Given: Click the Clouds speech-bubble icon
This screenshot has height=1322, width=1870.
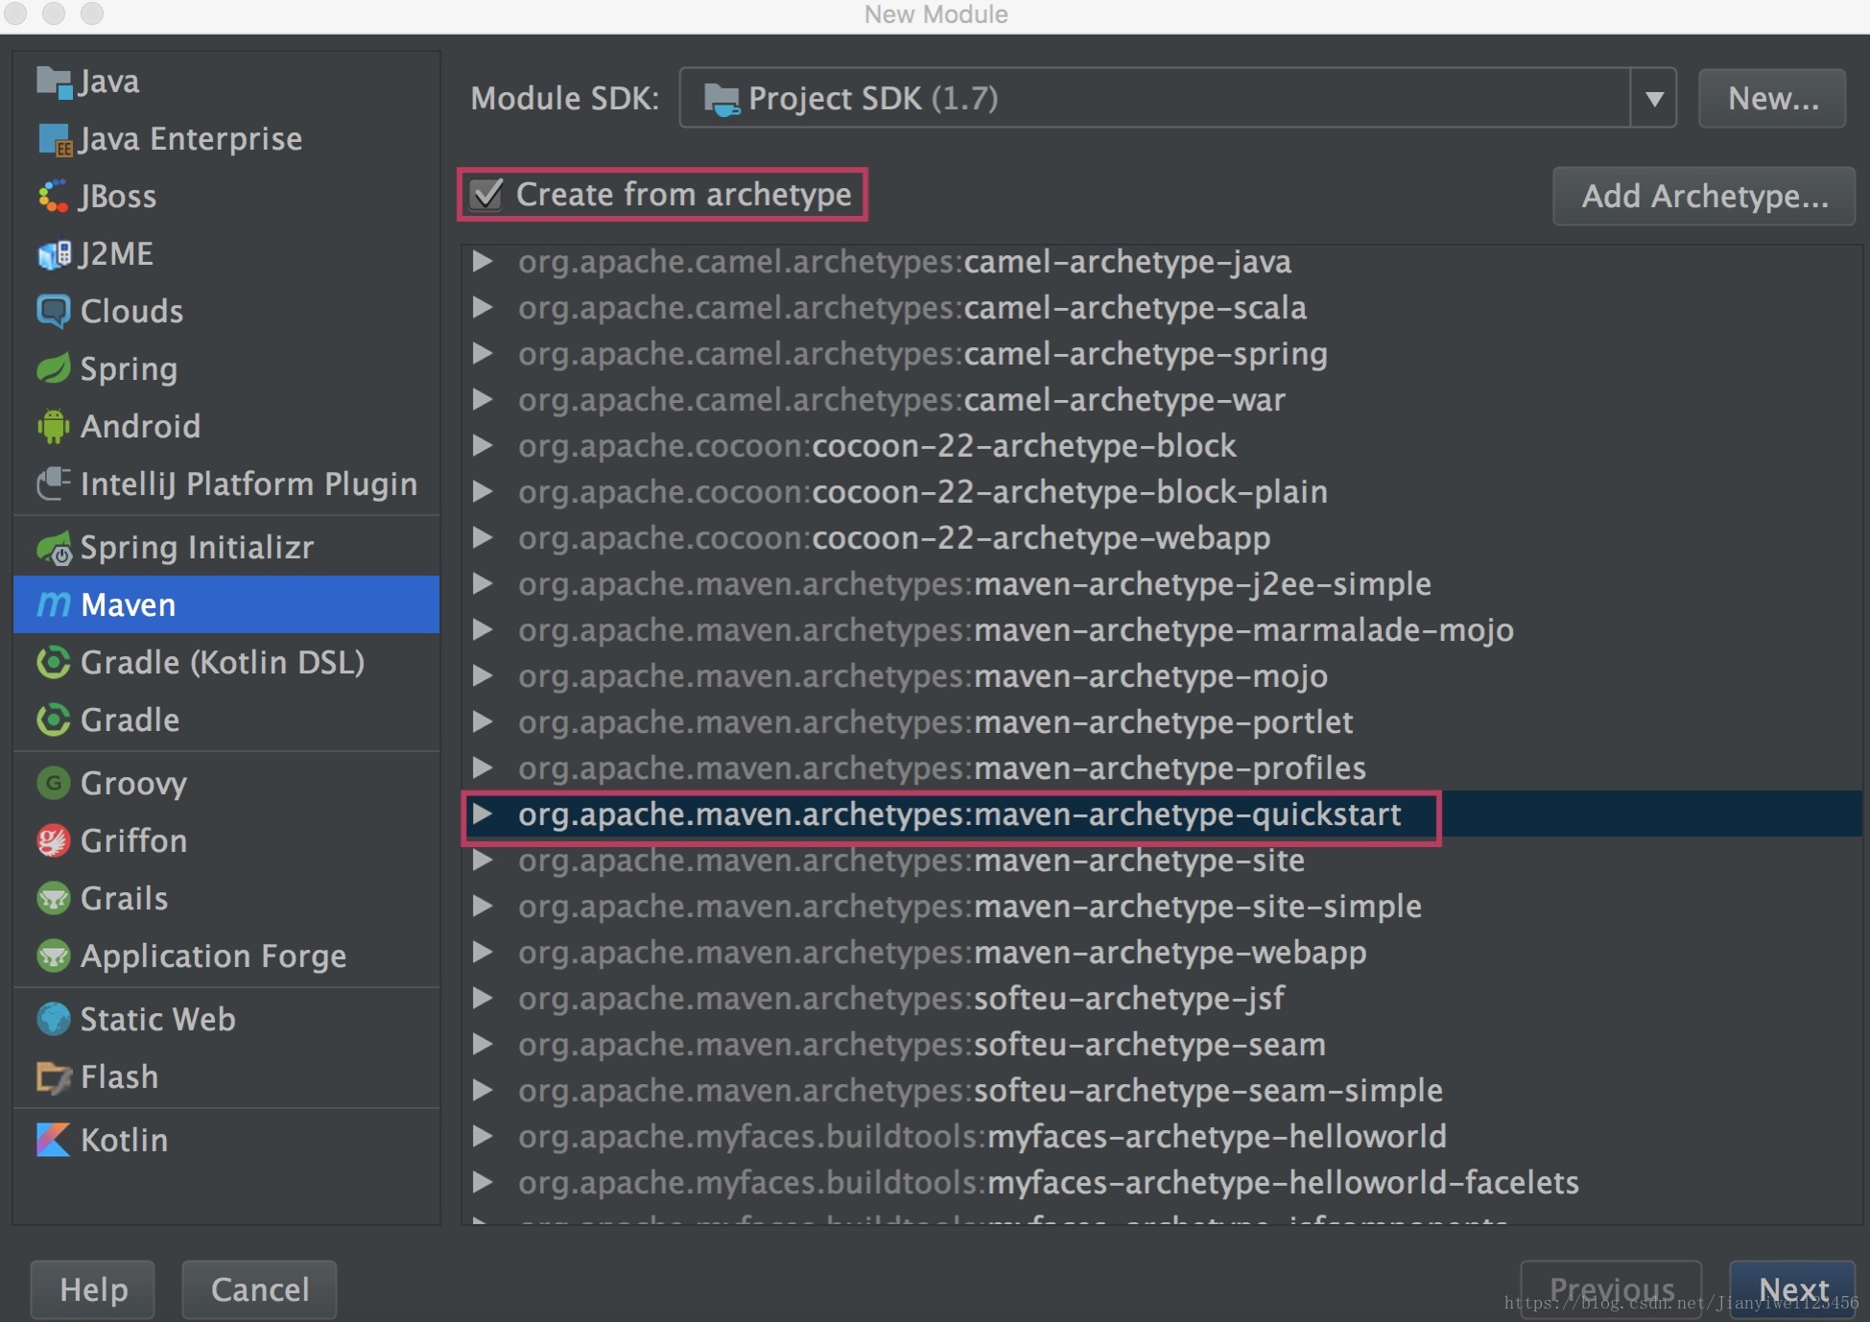Looking at the screenshot, I should point(54,312).
